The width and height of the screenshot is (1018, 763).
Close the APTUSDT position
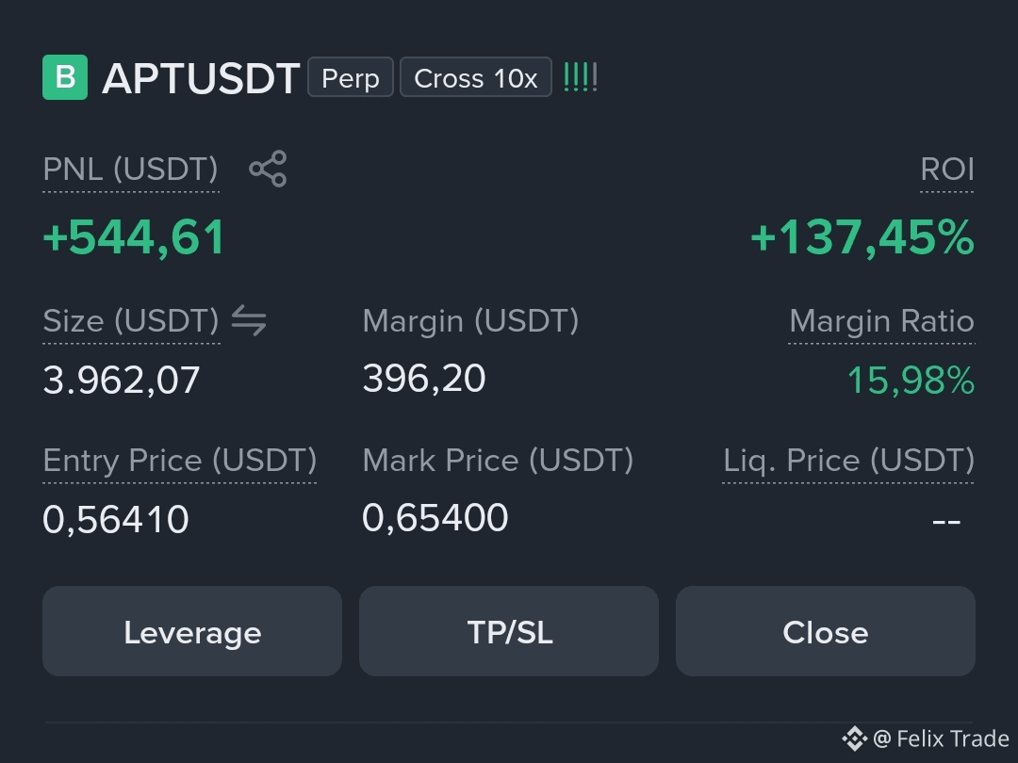pos(825,631)
